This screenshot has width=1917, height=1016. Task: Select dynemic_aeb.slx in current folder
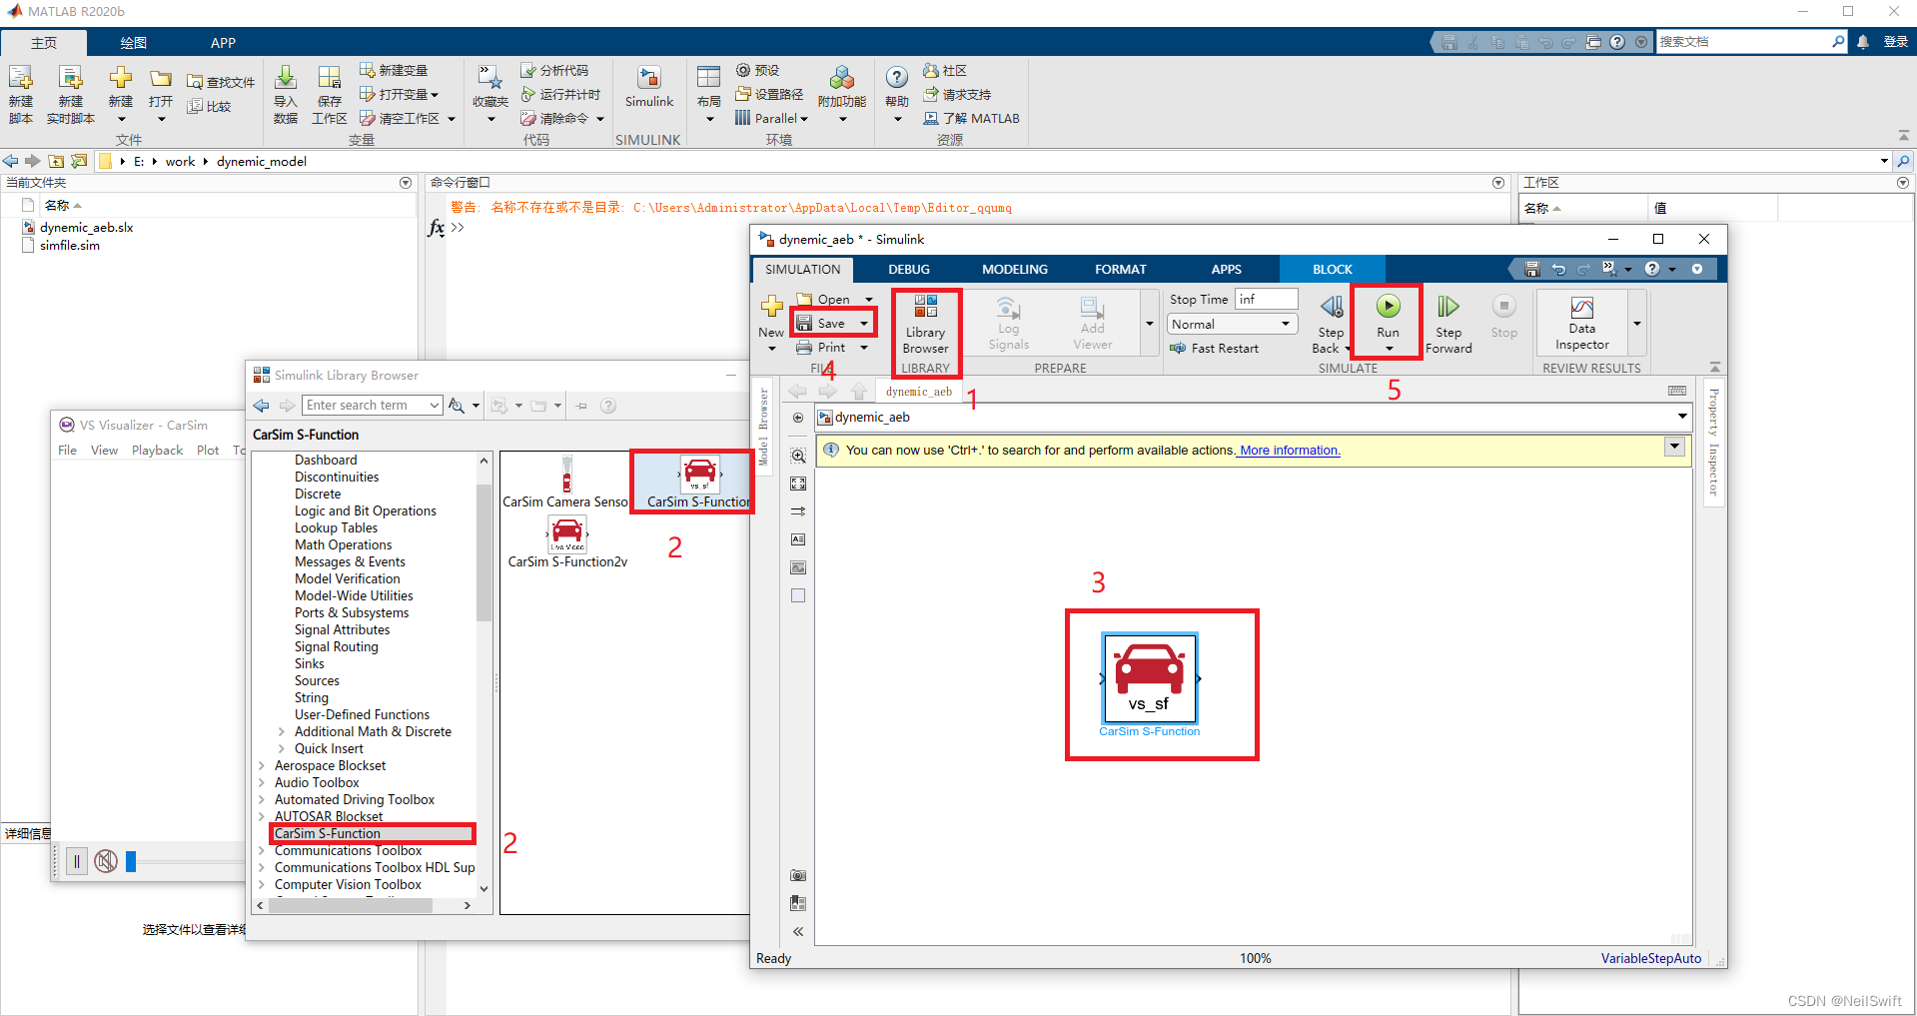86,228
